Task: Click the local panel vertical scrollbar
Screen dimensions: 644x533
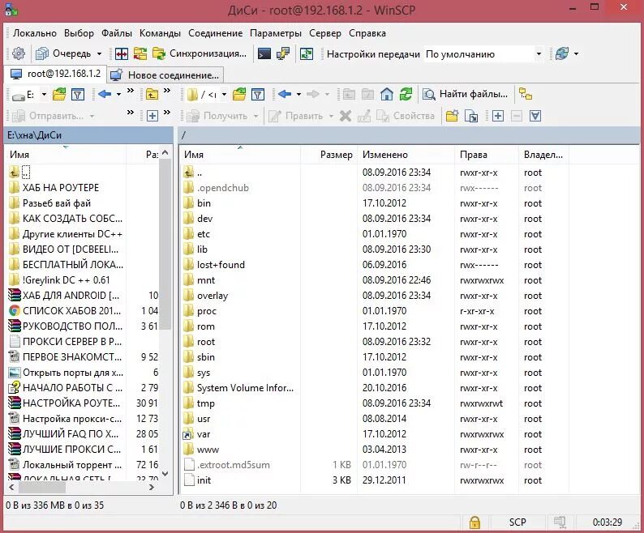Action: tap(165, 244)
